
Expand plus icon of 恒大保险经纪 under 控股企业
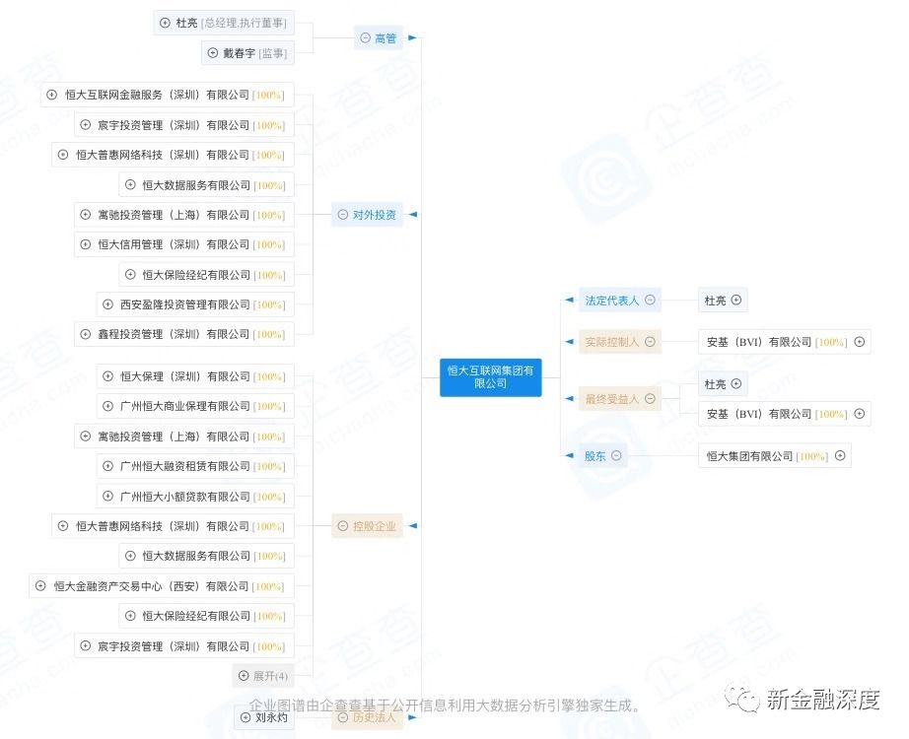130,616
